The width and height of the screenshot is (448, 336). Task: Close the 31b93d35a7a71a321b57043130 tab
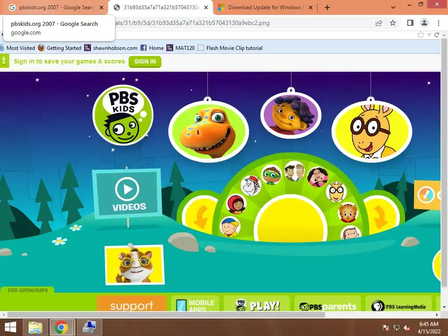pyautogui.click(x=206, y=8)
